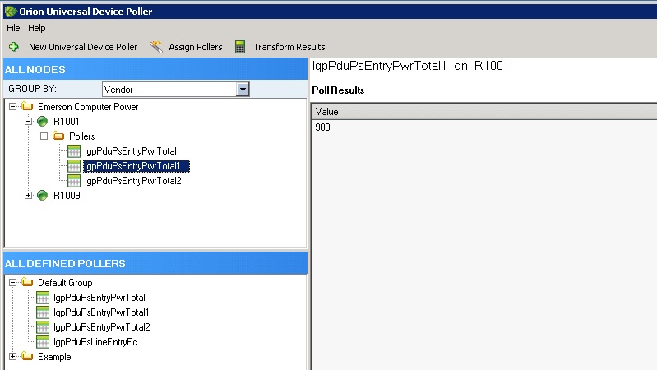The height and width of the screenshot is (370, 657).
Task: Select lgpPduPsEntryPwrTotal under R1001 Pollers
Action: (131, 151)
